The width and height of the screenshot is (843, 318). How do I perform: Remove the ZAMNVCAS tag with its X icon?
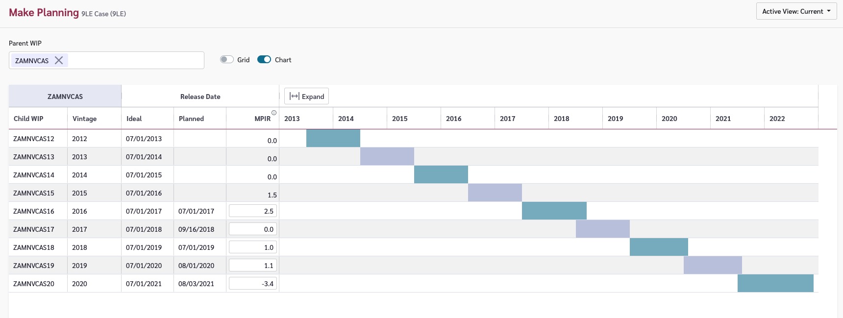[x=59, y=60]
